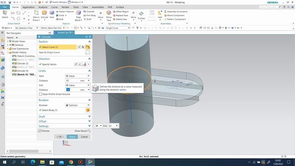295x166 pixels.
Task: Open the End limit Value dropdown
Action: pyautogui.click(x=77, y=85)
